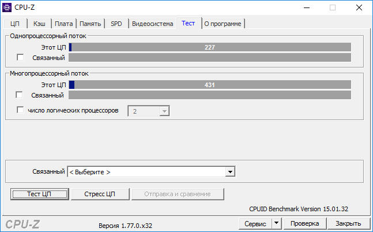The image size is (373, 232).
Task: Enable Связанный checkbox under Однопроцессорный поток
Action: [20, 57]
